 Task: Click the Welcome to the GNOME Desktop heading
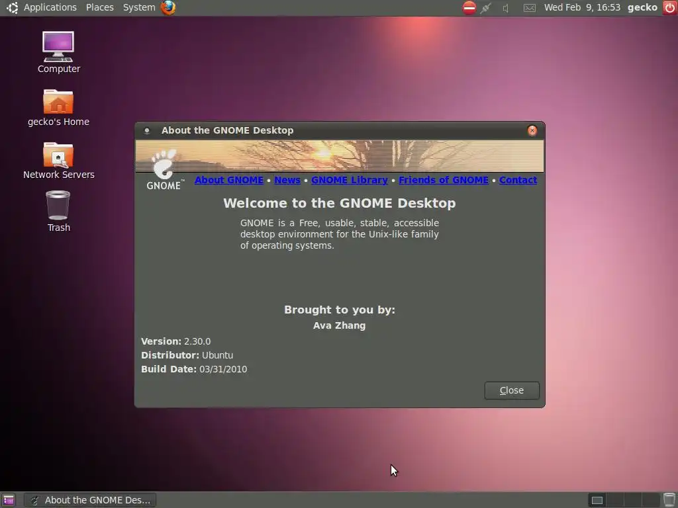tap(340, 203)
